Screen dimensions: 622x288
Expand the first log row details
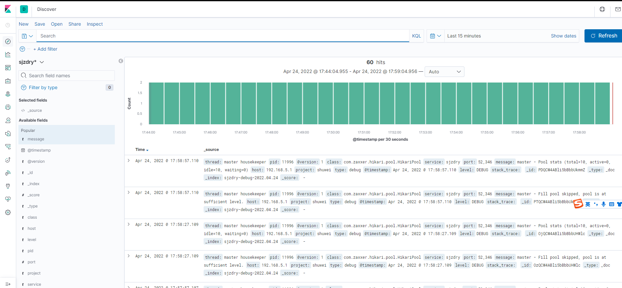pos(129,161)
